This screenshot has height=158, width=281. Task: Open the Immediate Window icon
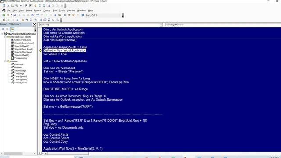45,20
